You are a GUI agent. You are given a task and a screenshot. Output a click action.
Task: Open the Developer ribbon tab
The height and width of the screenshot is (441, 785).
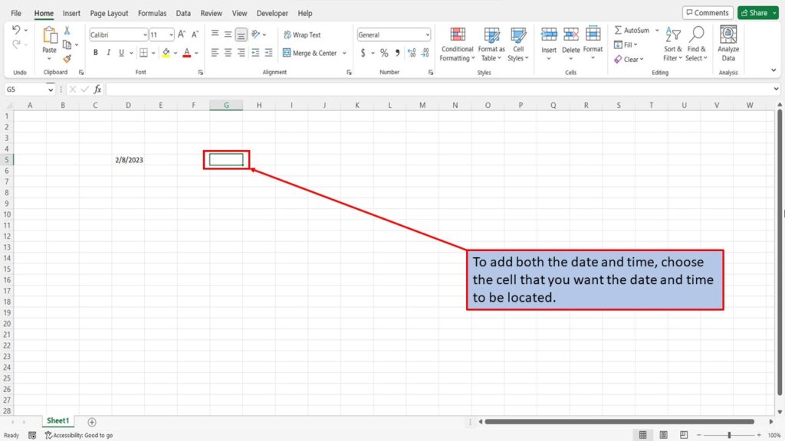[274, 13]
